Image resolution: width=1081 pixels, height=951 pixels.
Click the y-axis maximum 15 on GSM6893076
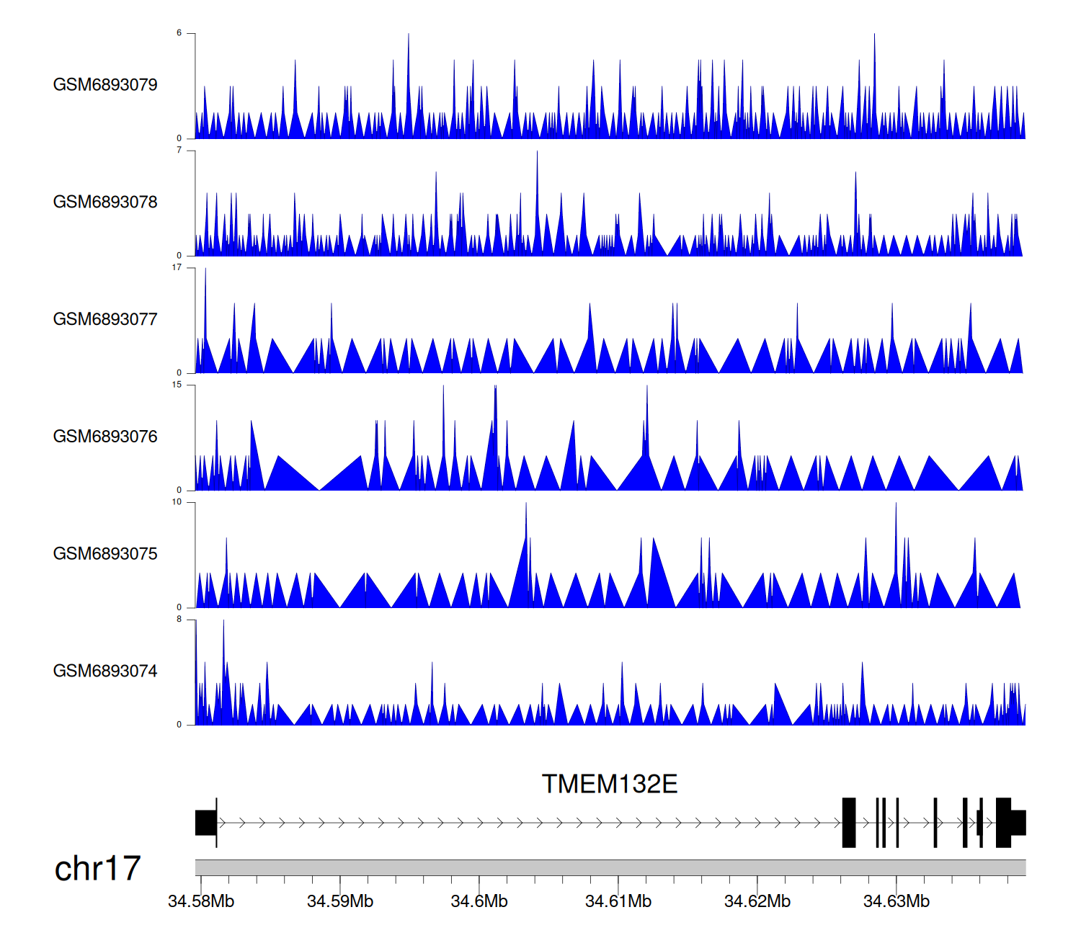tap(177, 385)
